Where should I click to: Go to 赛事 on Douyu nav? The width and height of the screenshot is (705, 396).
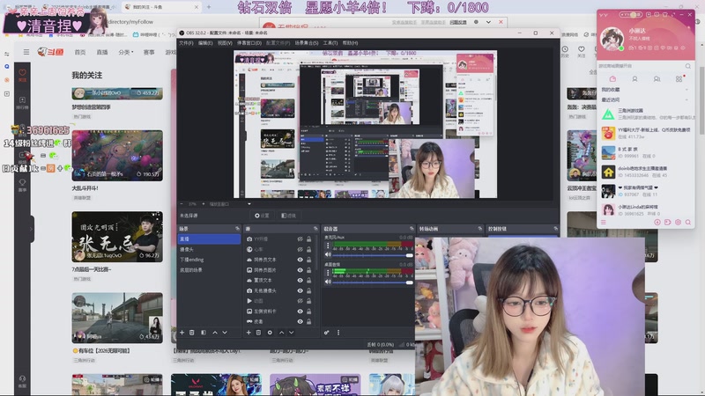point(149,52)
